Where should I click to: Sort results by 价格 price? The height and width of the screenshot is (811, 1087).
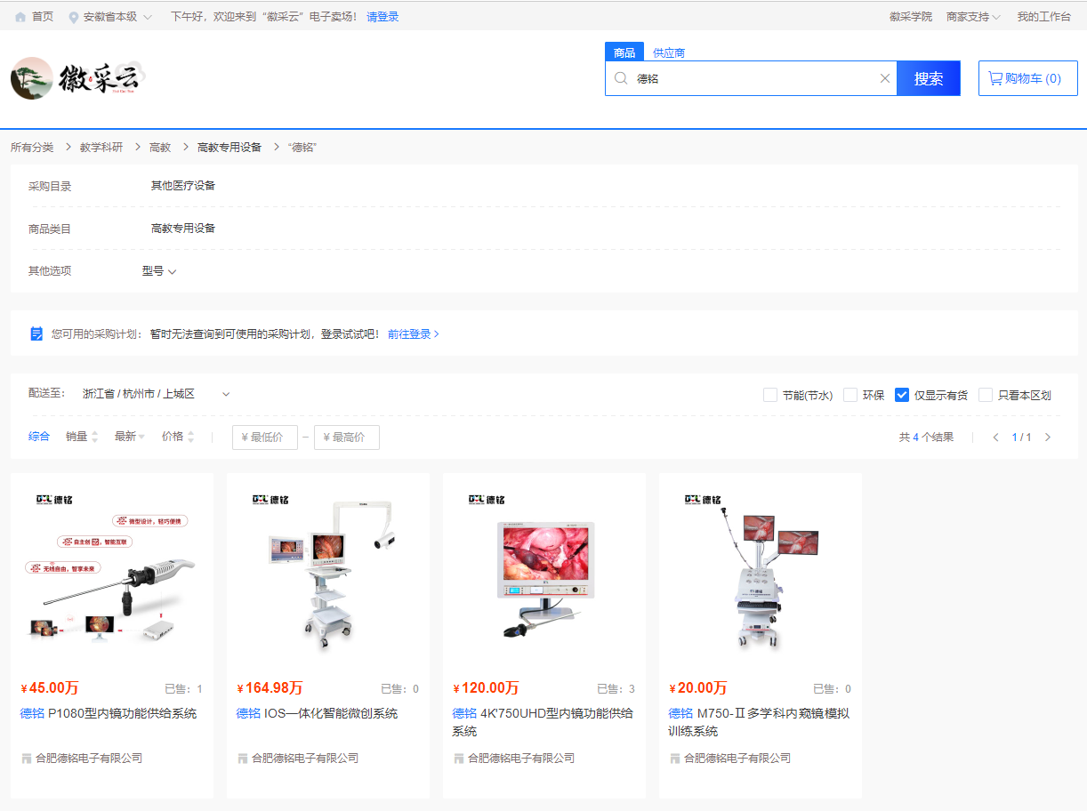[172, 437]
